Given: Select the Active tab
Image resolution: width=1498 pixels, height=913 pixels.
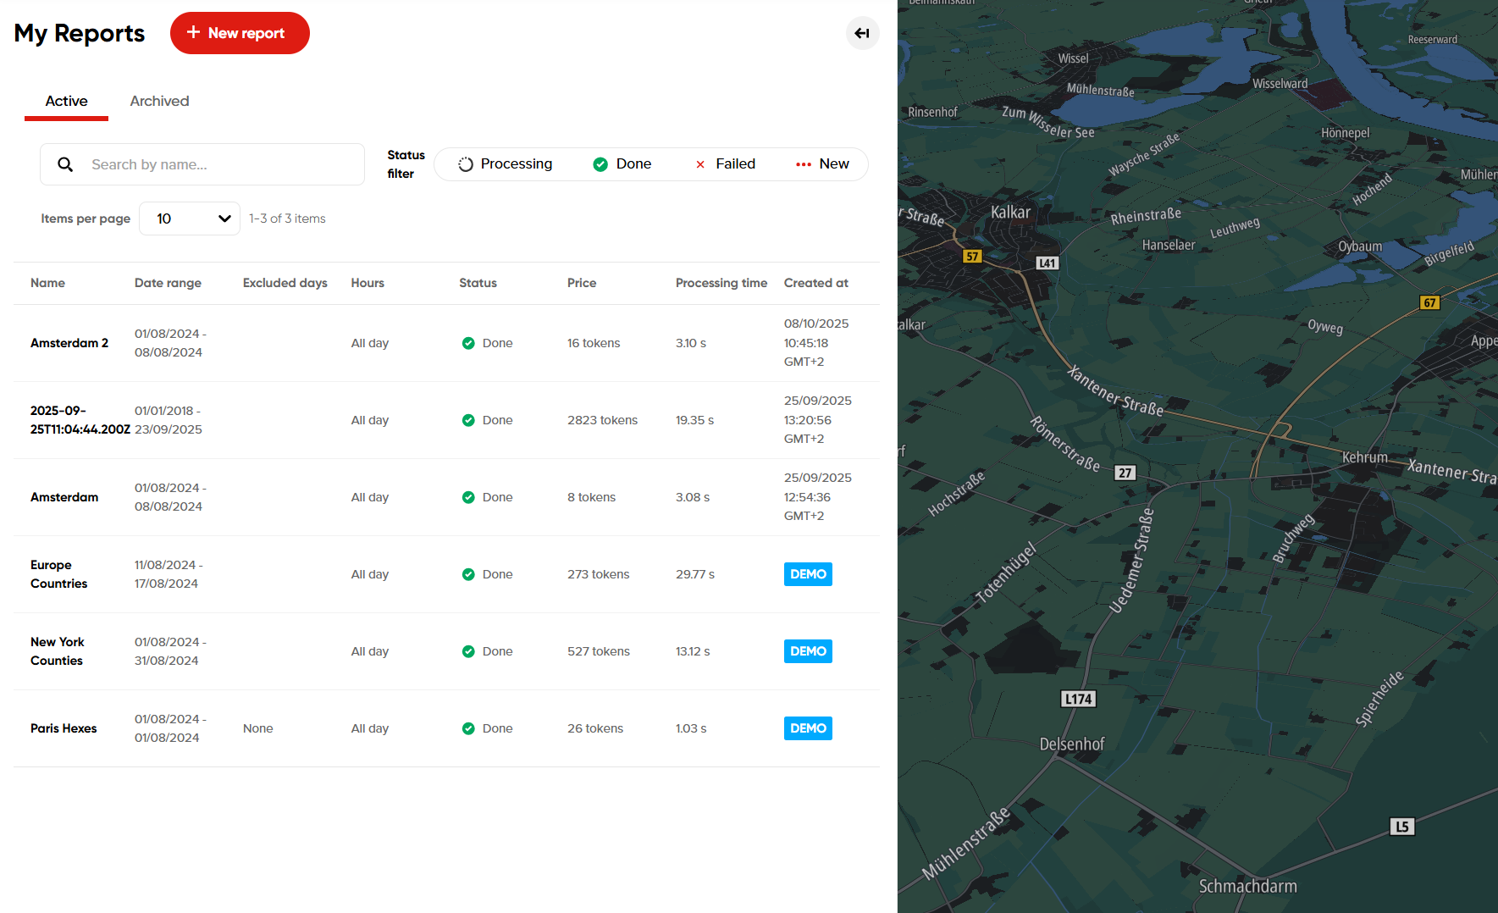Looking at the screenshot, I should point(66,101).
